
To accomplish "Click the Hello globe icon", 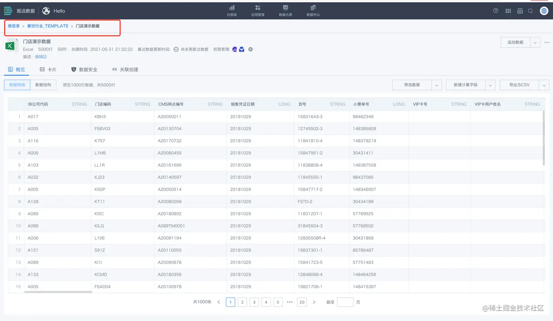I will (x=46, y=11).
